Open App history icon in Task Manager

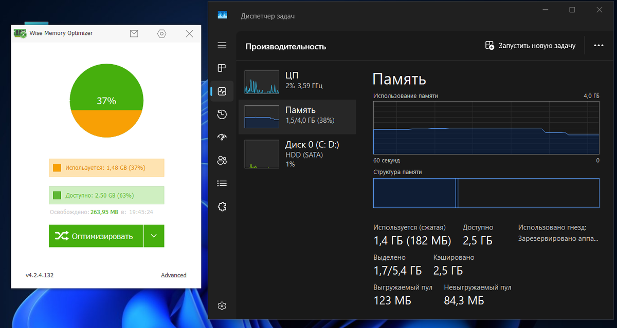pos(222,114)
